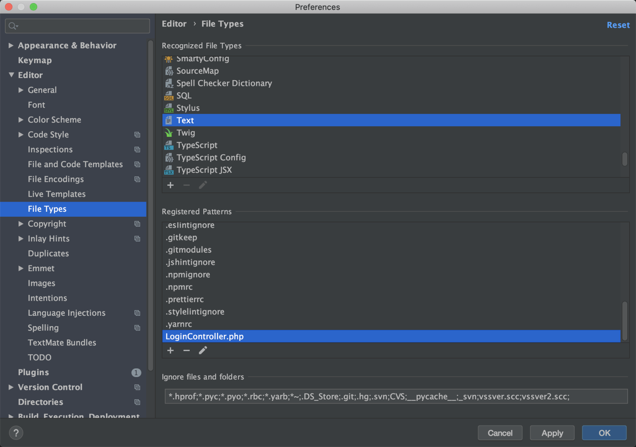
Task: Expand the Version Control section
Action: [x=10, y=387]
